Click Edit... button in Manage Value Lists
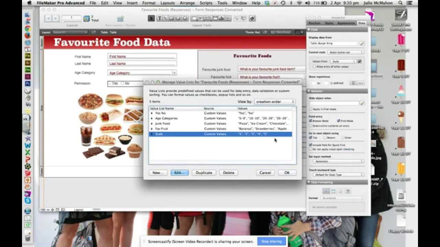440x247 pixels. click(180, 173)
